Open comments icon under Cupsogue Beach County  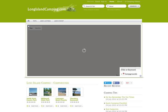[x=56, y=106]
